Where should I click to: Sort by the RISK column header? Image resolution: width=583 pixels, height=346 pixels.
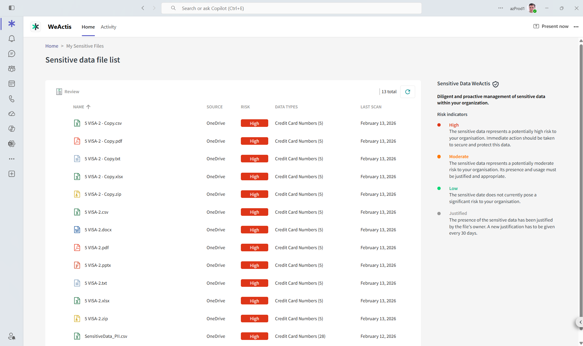(245, 107)
